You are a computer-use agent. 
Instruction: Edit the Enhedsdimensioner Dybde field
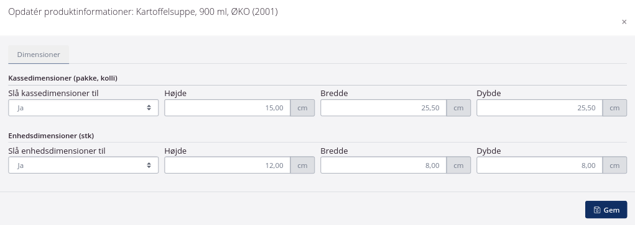pos(540,165)
